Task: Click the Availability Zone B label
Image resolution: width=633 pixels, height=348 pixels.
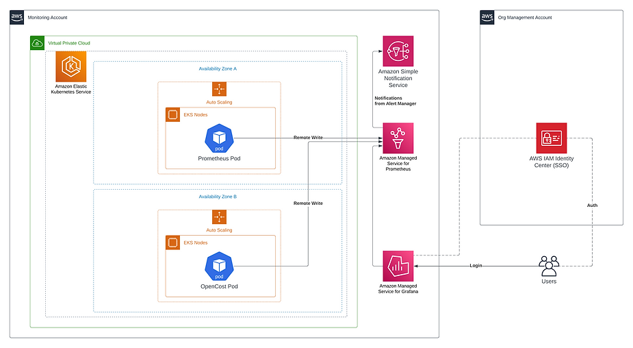Action: click(x=218, y=197)
